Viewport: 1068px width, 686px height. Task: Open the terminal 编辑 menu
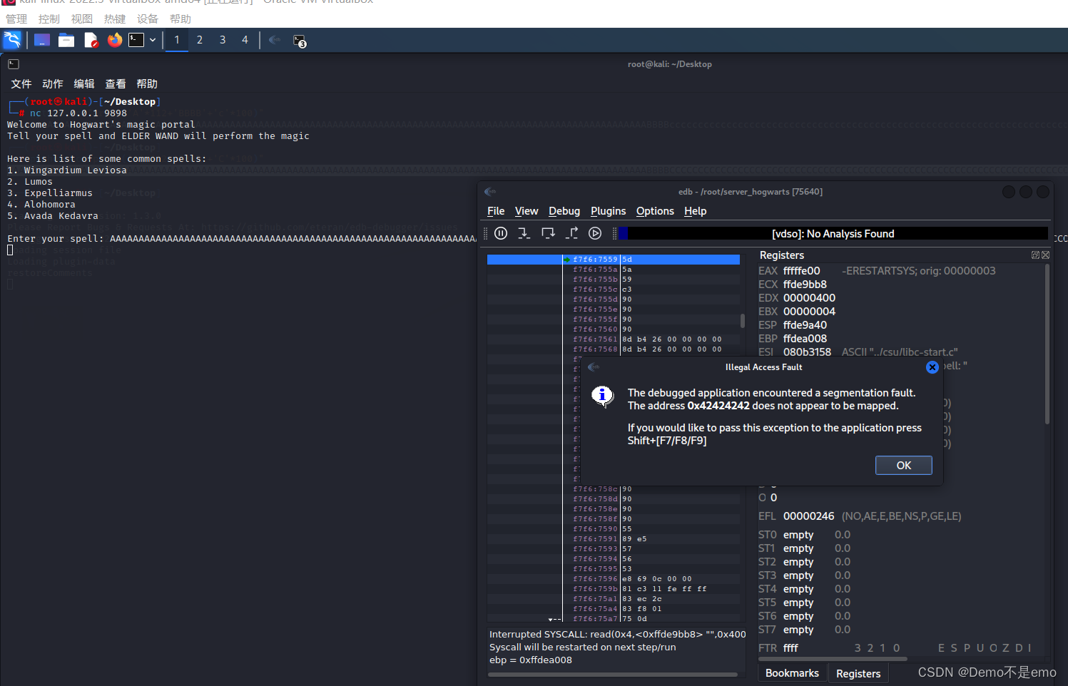tap(84, 84)
